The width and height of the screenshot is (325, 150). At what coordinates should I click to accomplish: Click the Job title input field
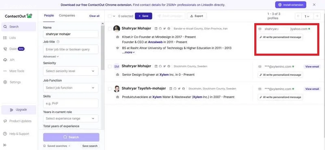71,49
